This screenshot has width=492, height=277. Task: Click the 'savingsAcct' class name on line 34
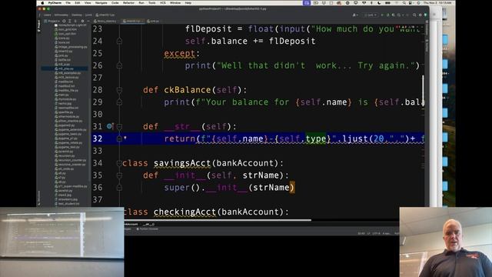point(182,163)
